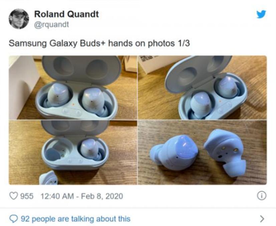Open 92 people are talking about this
Screen dimensions: 276x226
coord(75,219)
